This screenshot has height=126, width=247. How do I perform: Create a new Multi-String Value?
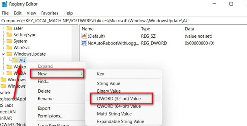pyautogui.click(x=114, y=114)
